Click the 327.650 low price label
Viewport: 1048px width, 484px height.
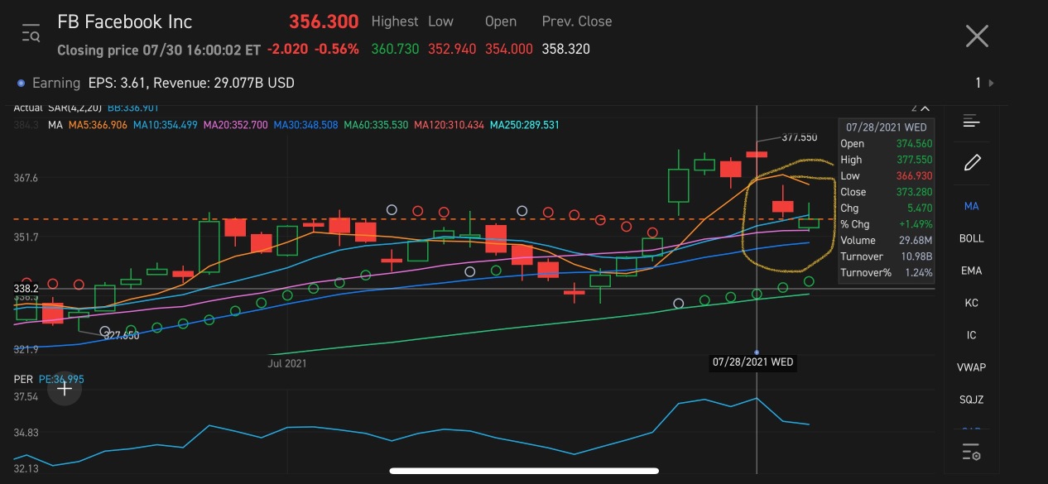122,336
